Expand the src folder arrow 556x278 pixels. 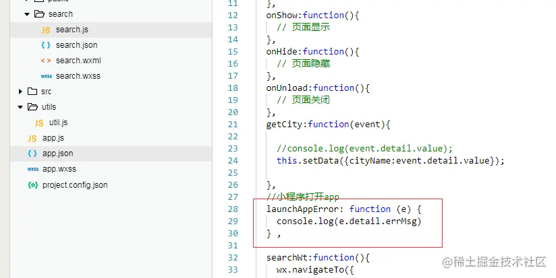point(20,92)
